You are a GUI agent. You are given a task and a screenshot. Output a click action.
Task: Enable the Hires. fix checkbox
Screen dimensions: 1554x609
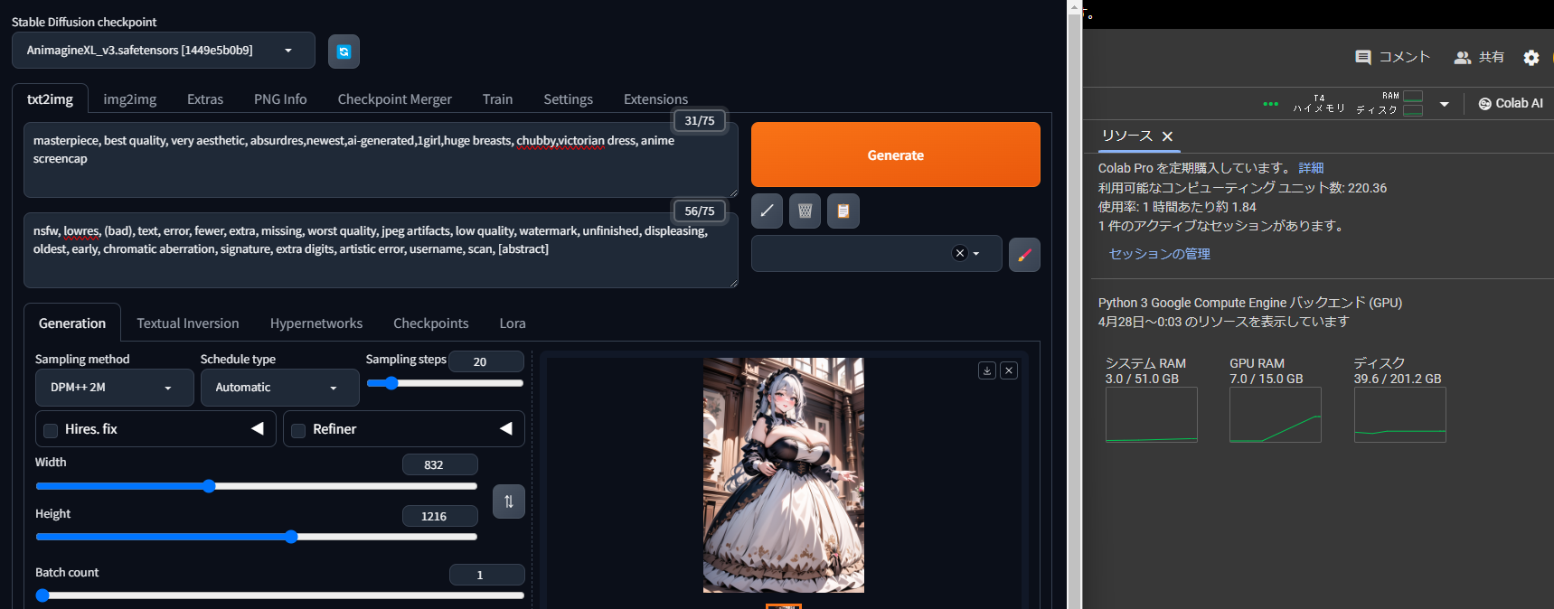(x=52, y=430)
